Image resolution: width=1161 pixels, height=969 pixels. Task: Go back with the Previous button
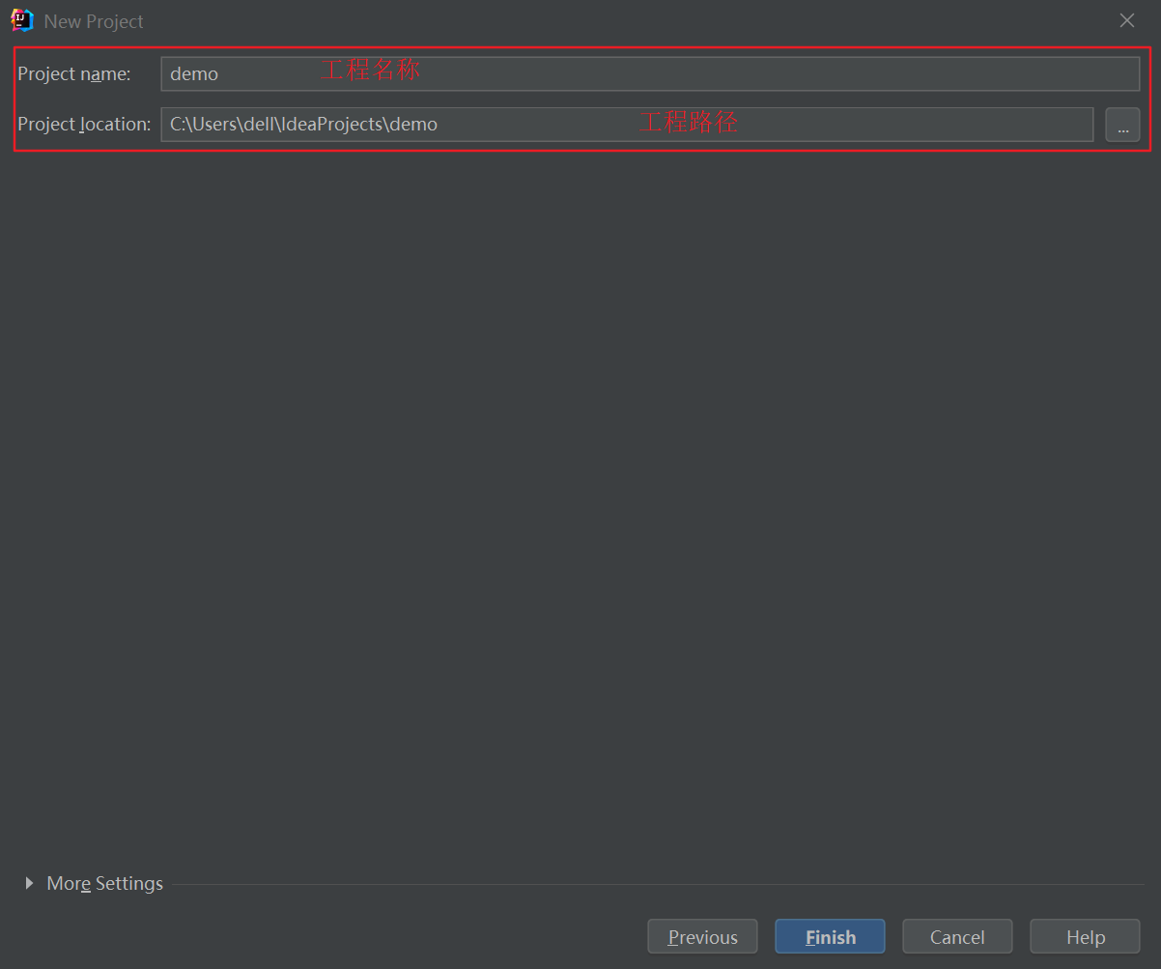pyautogui.click(x=702, y=937)
